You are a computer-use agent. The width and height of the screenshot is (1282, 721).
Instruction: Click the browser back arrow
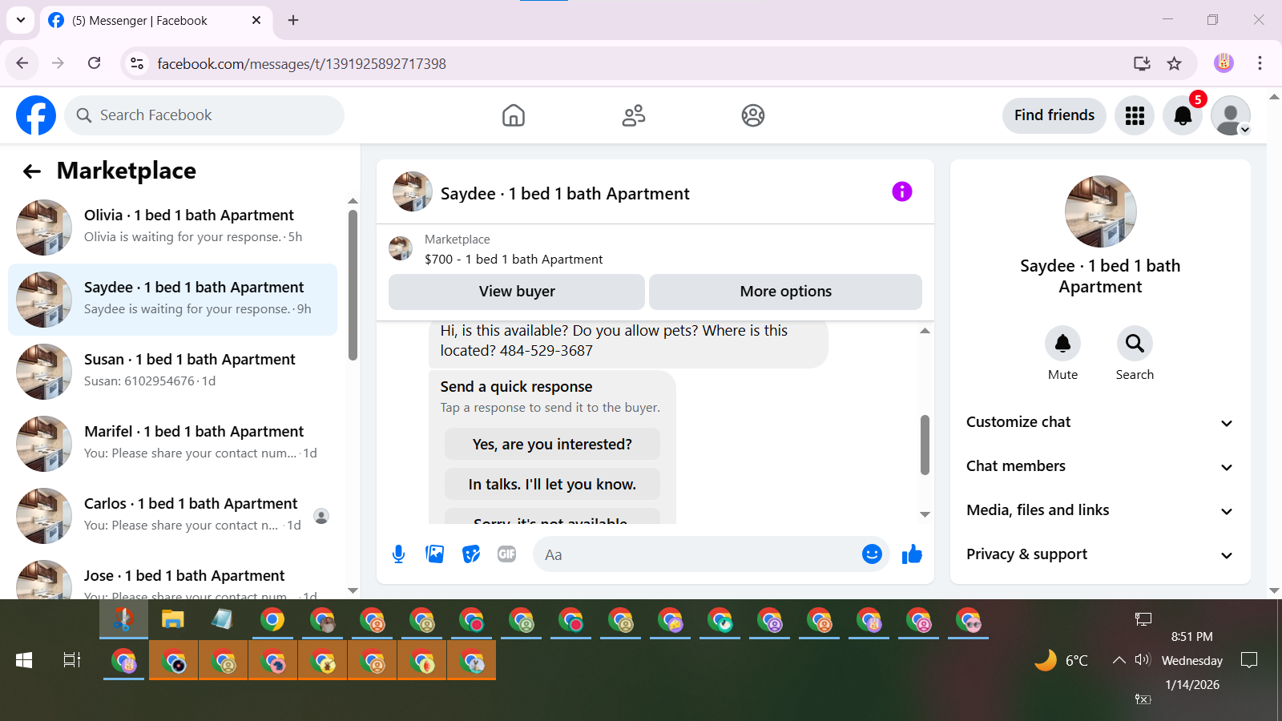click(22, 63)
